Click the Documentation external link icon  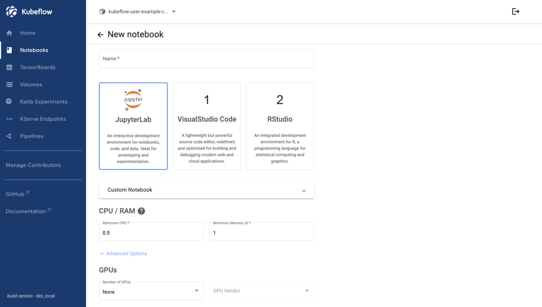click(x=49, y=209)
